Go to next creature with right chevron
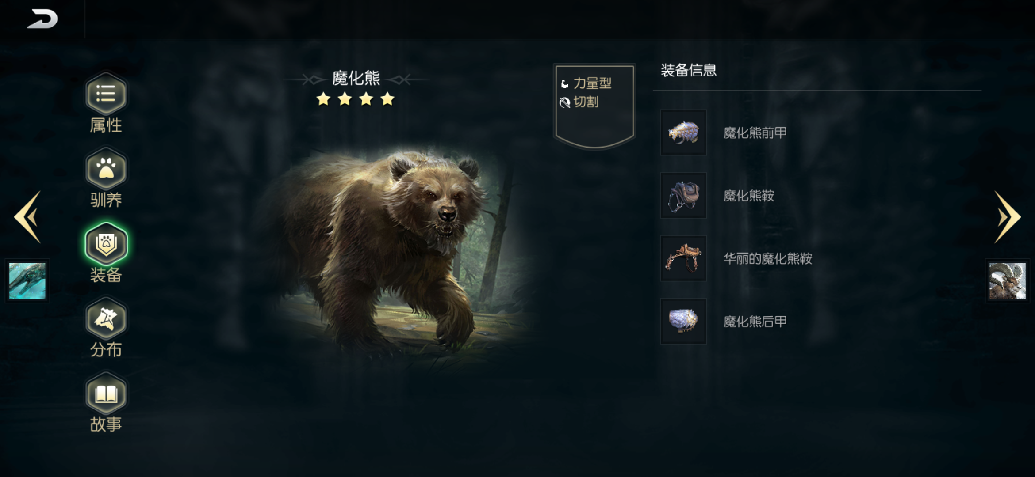The image size is (1035, 477). pyautogui.click(x=1007, y=217)
